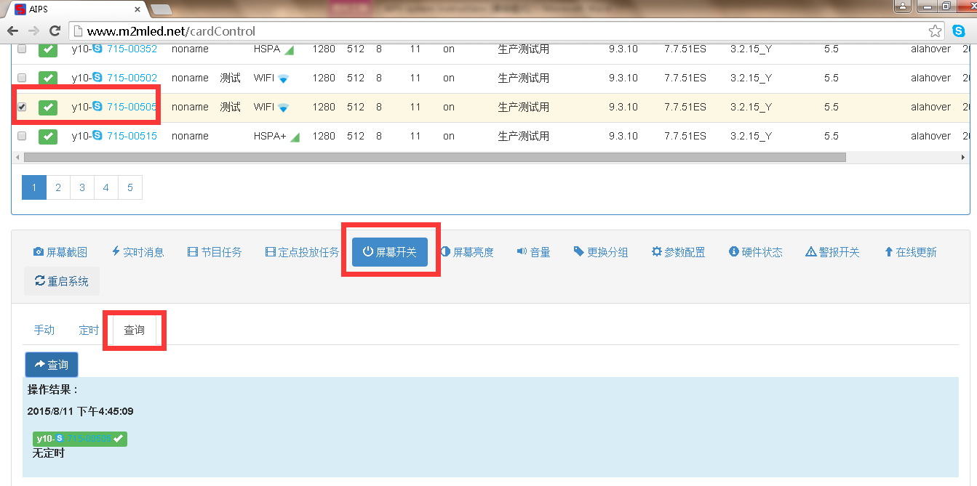Click the green status check for 715-00352
The image size is (977, 486).
[48, 49]
